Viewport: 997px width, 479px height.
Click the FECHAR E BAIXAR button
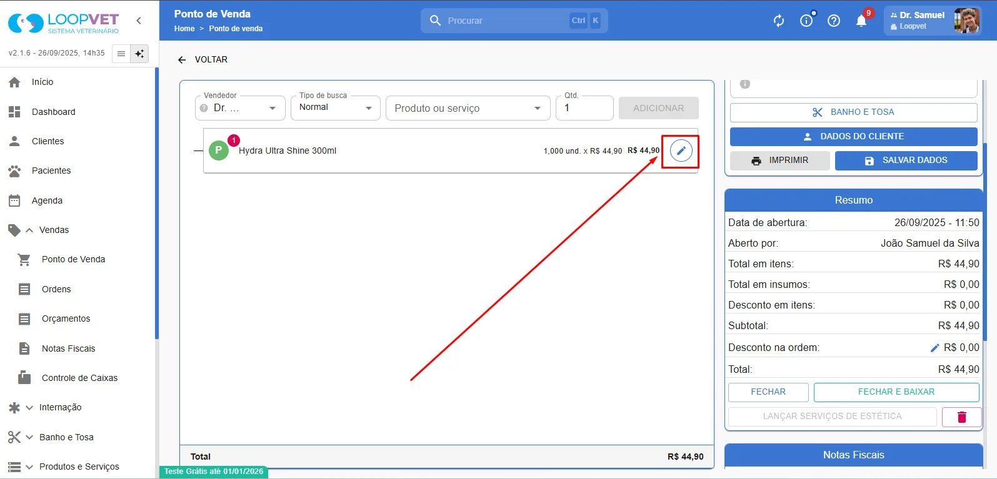click(x=896, y=392)
